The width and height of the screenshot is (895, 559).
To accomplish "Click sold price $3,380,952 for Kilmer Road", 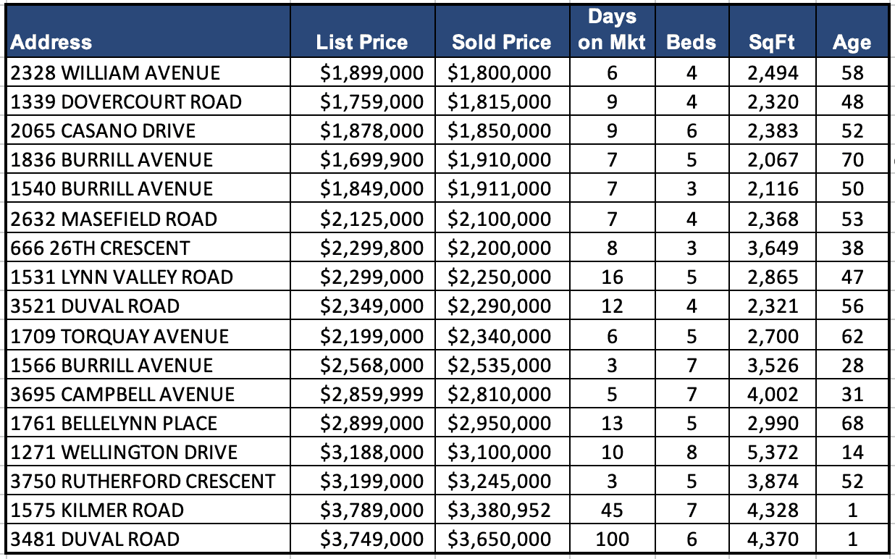I will pos(500,510).
